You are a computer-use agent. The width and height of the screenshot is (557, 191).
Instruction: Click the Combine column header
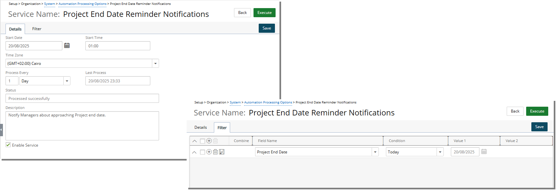[241, 141]
